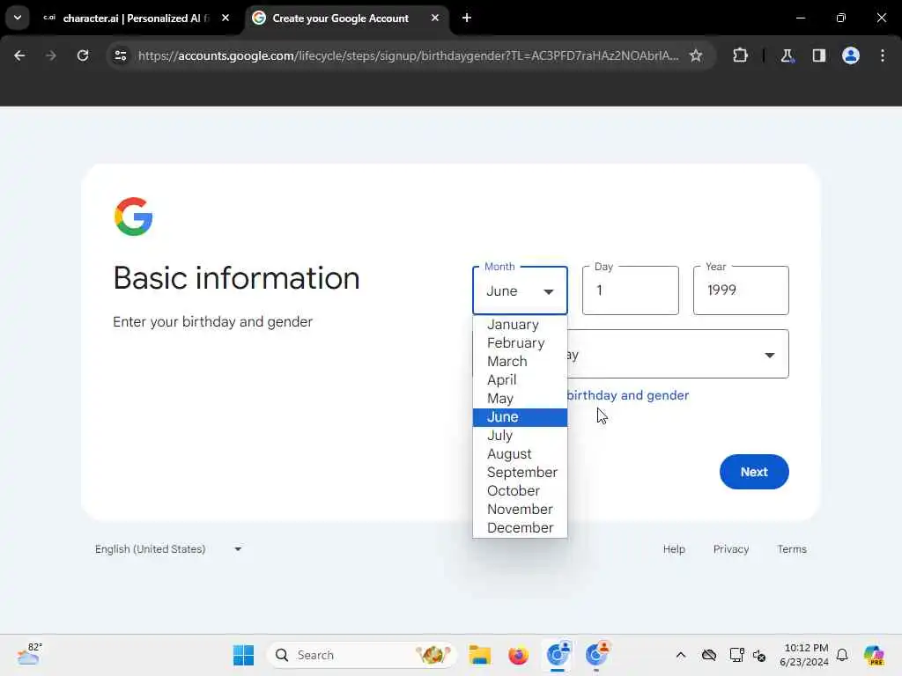Image resolution: width=902 pixels, height=676 pixels.
Task: Open the second Chrome profile taskbar icon
Action: pyautogui.click(x=596, y=655)
